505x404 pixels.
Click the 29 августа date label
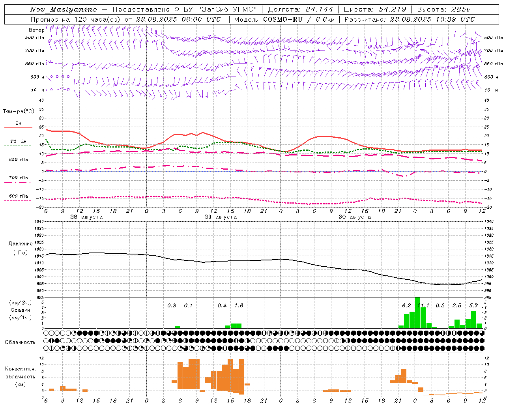point(221,217)
